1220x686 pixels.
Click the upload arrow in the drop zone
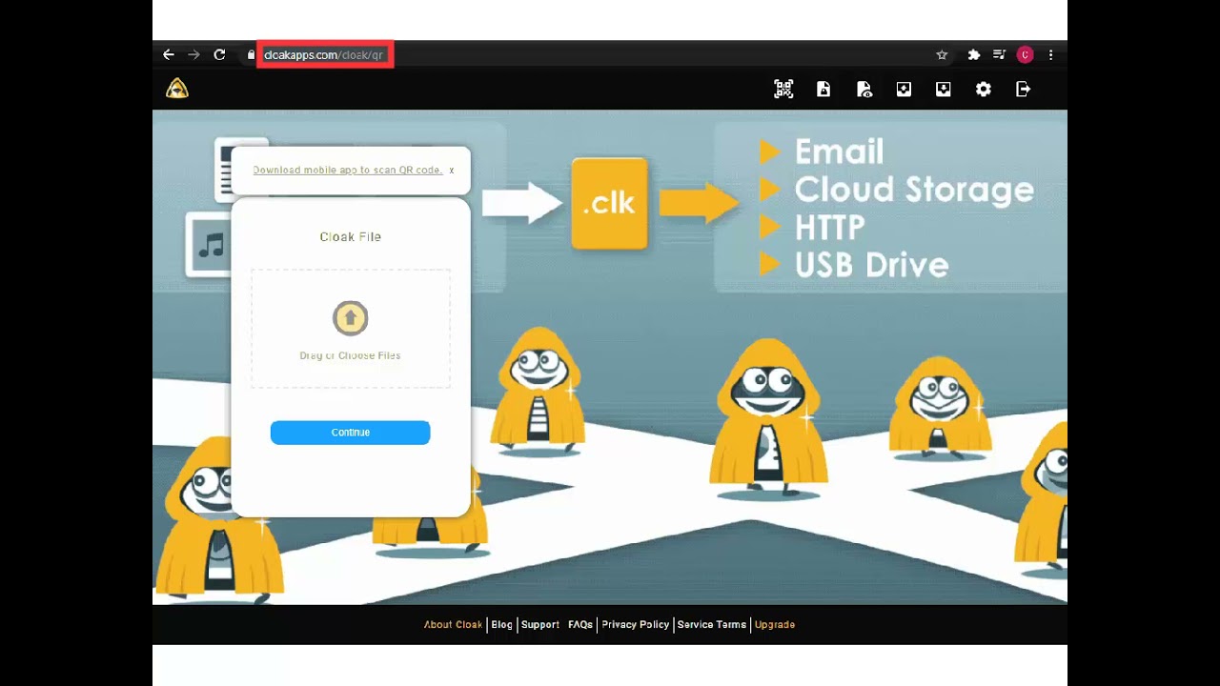[x=350, y=318]
